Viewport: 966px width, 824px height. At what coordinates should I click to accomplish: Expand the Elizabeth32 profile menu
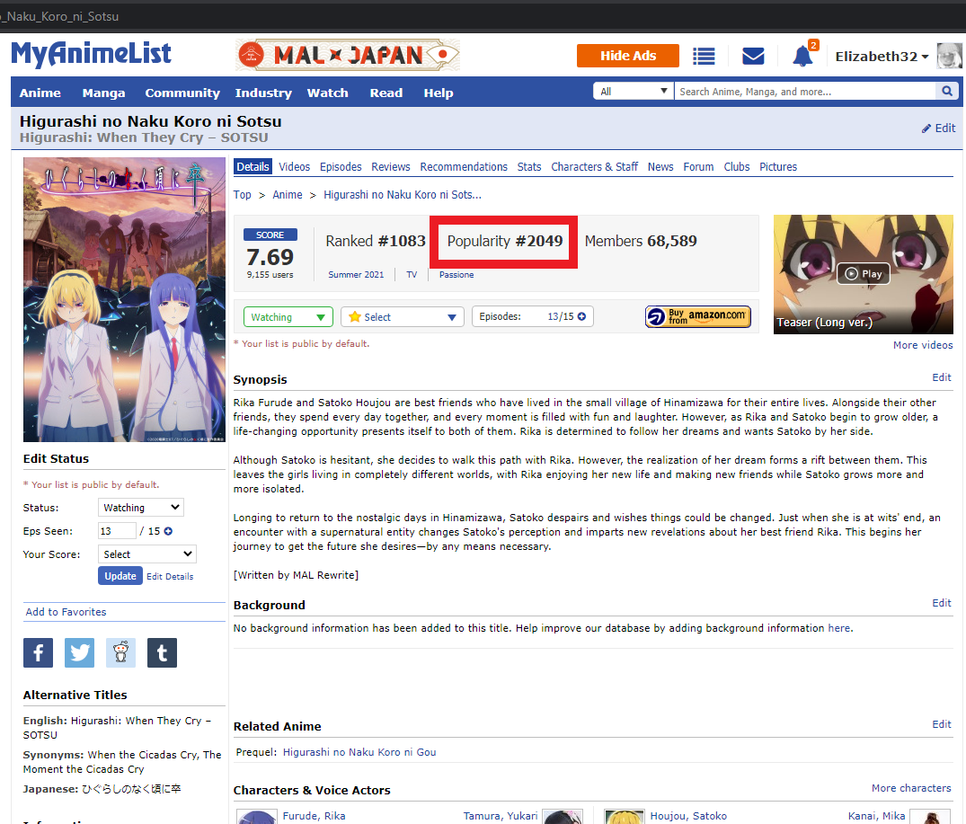(882, 57)
